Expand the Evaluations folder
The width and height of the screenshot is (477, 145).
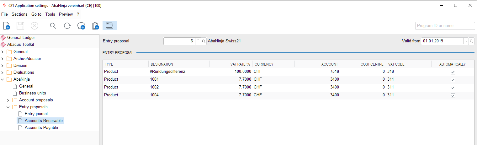[x=3, y=72]
